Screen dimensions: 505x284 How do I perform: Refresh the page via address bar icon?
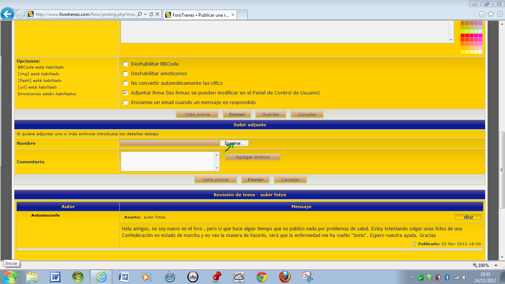pyautogui.click(x=151, y=14)
